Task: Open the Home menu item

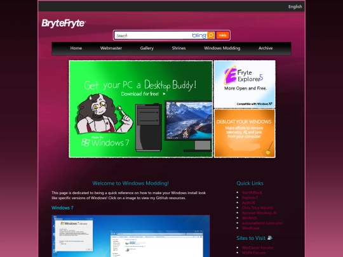Action: (x=76, y=48)
